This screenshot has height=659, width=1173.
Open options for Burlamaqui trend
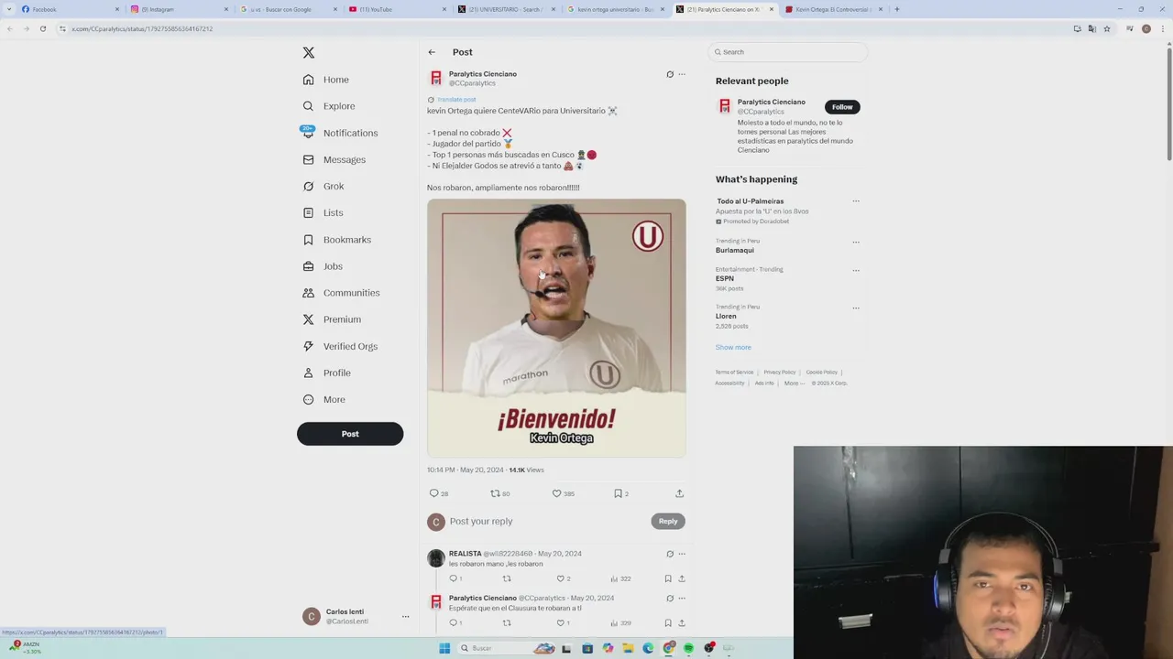coord(856,243)
